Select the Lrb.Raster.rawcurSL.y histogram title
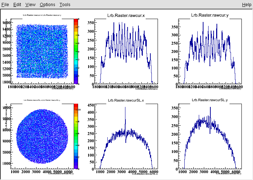Viewport: 253px width, 180px height. pyautogui.click(x=210, y=100)
